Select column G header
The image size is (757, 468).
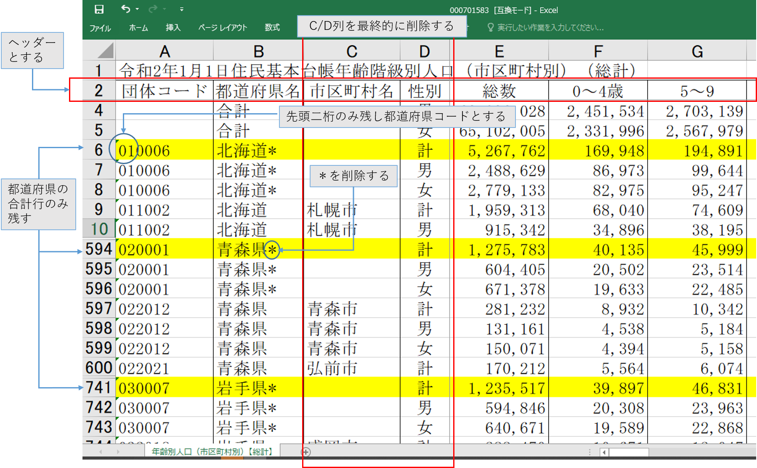(697, 51)
